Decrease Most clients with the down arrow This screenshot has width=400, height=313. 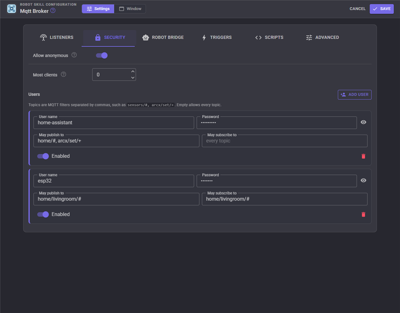[133, 78]
